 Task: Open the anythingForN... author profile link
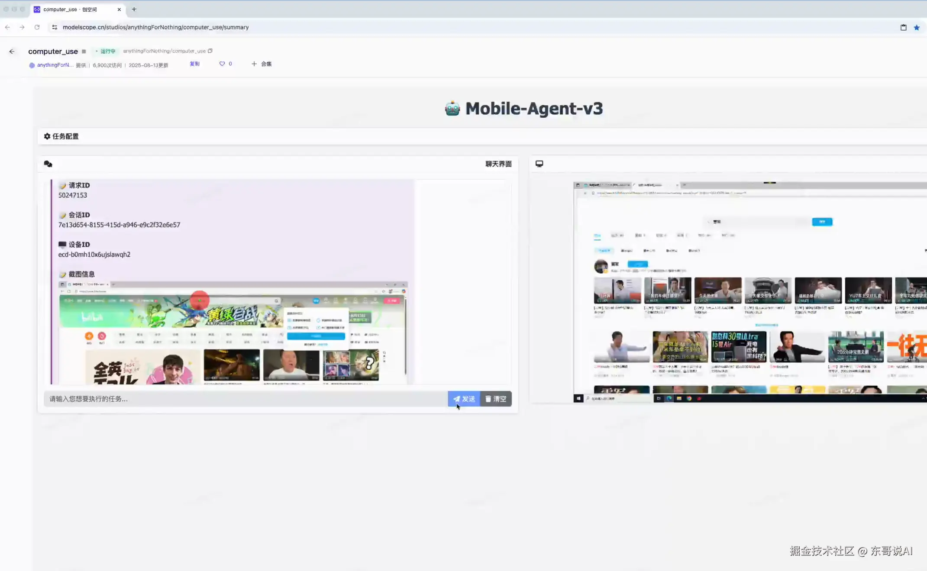(55, 65)
